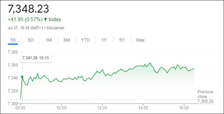Click the 7,348.23 index value
Viewport: 224px width, 114px height.
28,9
